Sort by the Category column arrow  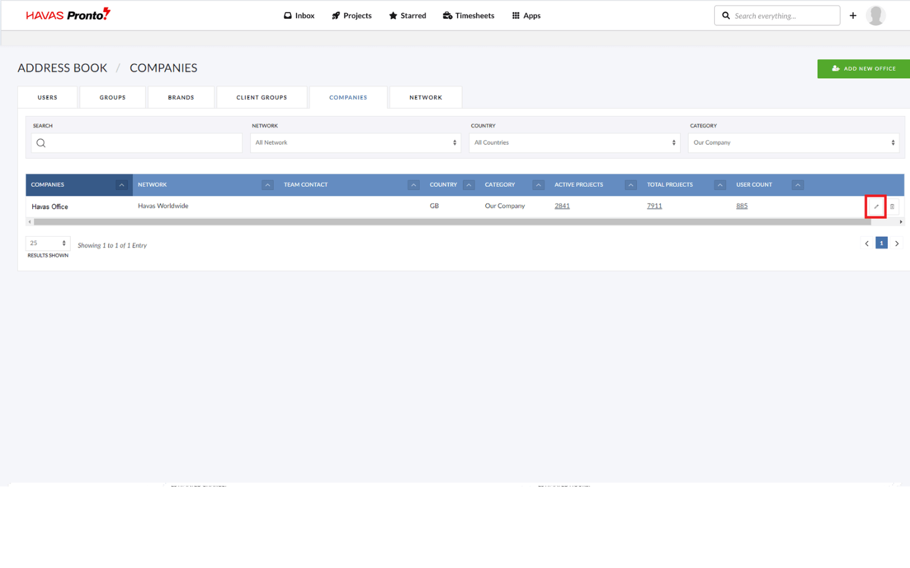pos(538,185)
